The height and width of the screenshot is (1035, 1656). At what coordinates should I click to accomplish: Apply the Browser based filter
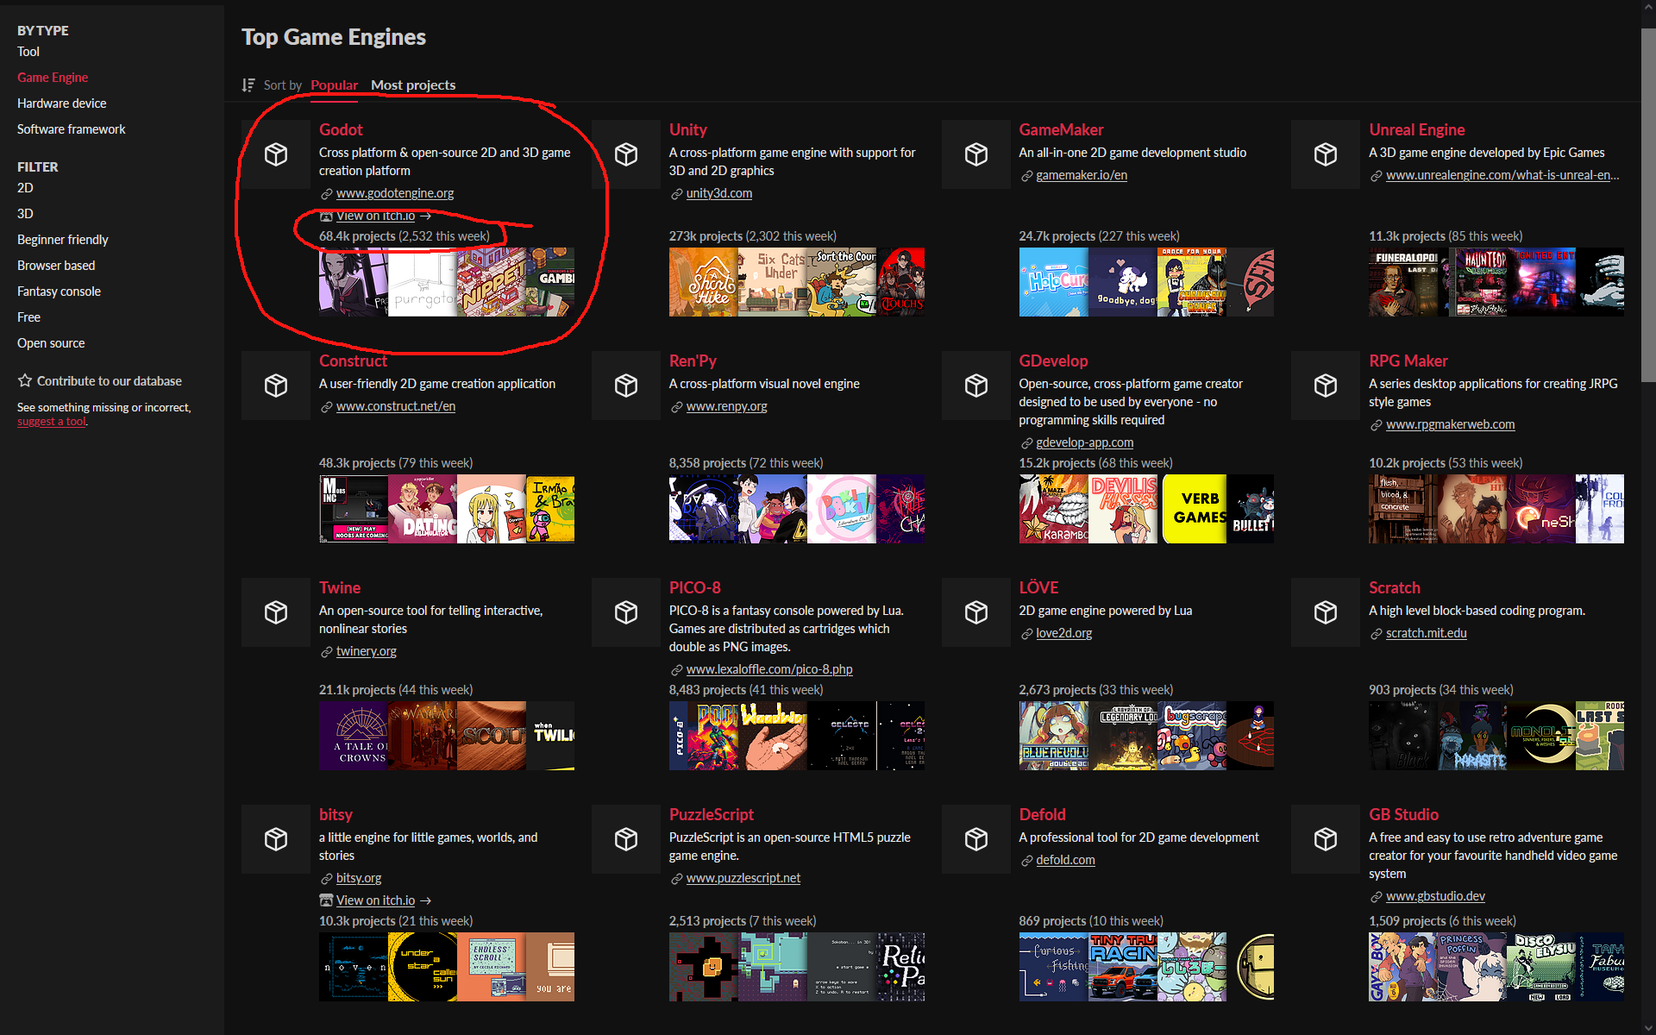pyautogui.click(x=56, y=266)
